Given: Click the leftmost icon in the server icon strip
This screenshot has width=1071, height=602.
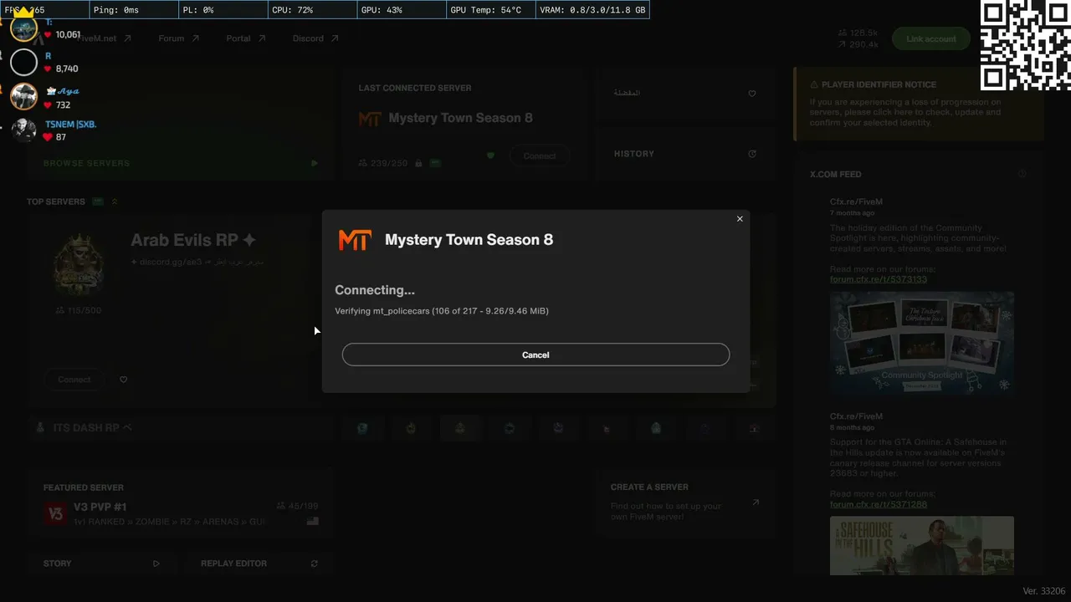Looking at the screenshot, I should click(x=362, y=428).
